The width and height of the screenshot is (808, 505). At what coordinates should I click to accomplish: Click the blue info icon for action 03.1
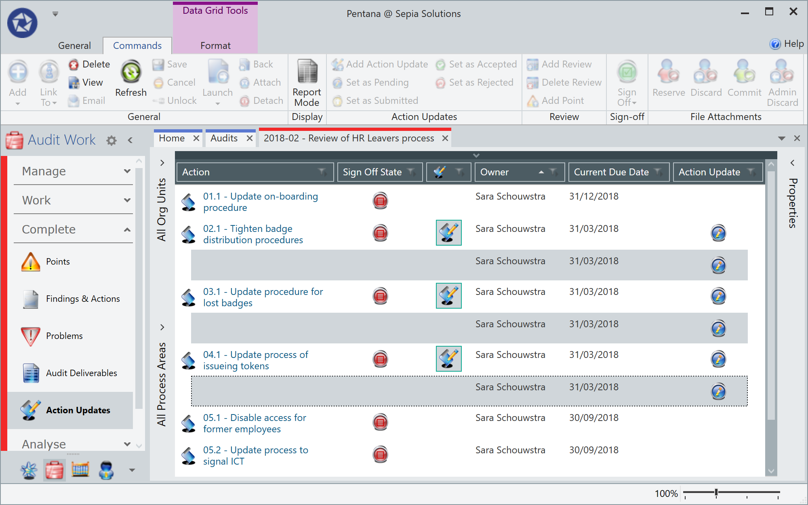[718, 296]
